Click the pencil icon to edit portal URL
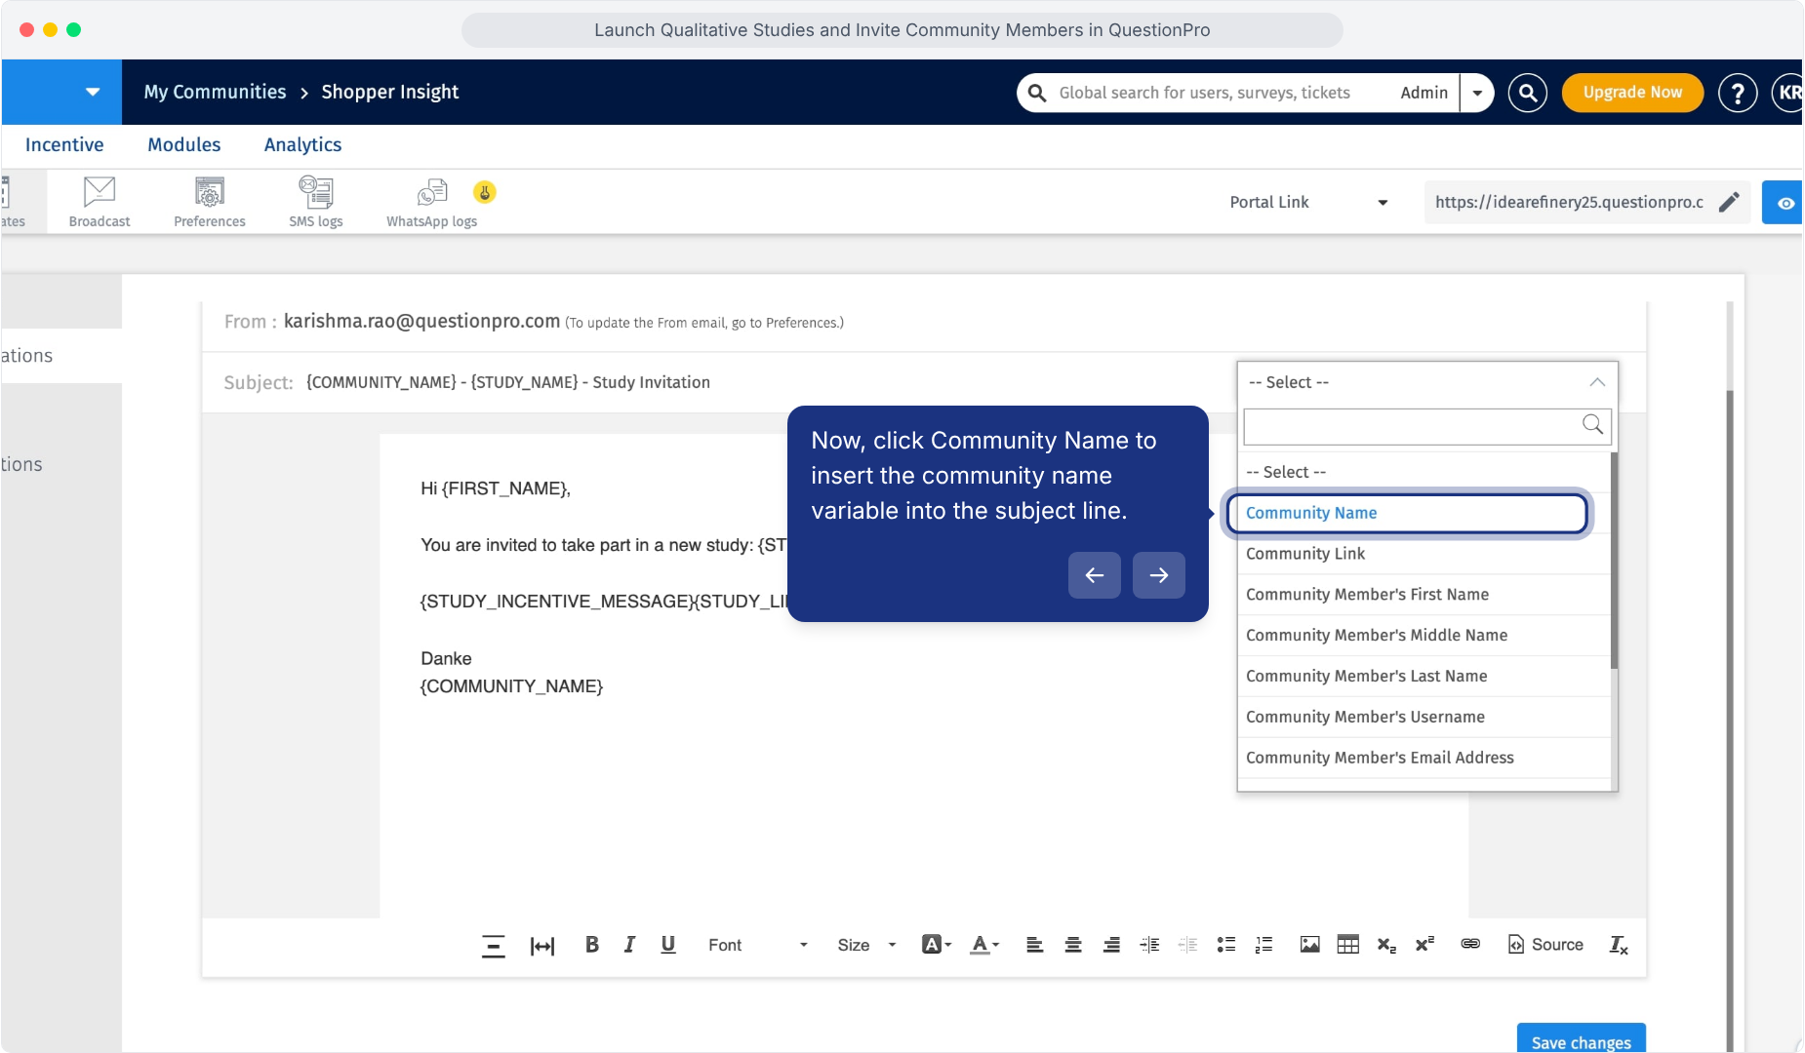Image resolution: width=1805 pixels, height=1053 pixels. coord(1729,202)
